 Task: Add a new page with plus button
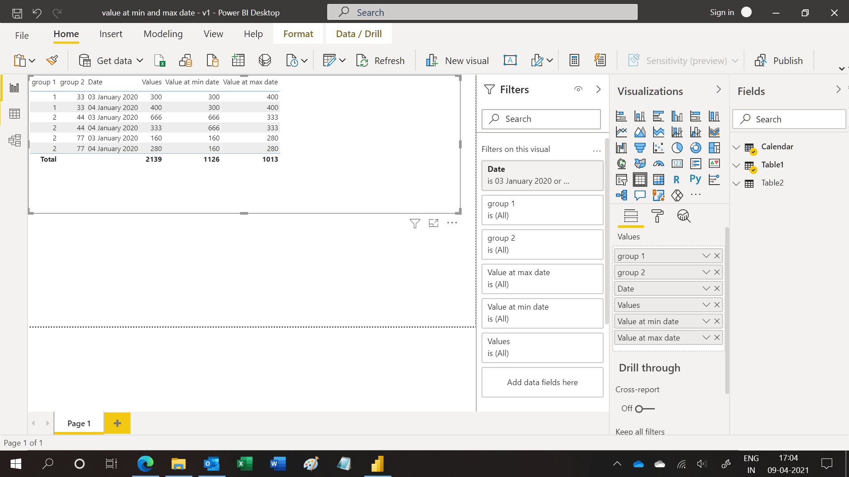point(117,423)
